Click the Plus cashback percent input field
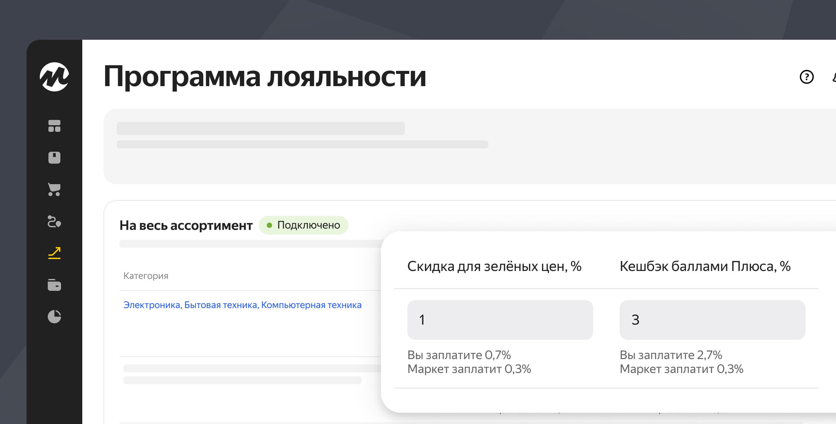The width and height of the screenshot is (836, 424). coord(712,320)
